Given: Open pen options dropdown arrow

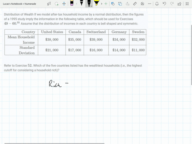Looking at the screenshot, I should point(91,6).
